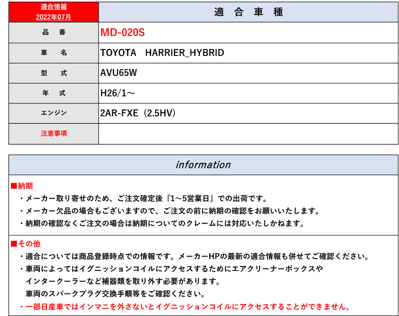
Task: Select the AVU65W model code
Action: [x=119, y=73]
